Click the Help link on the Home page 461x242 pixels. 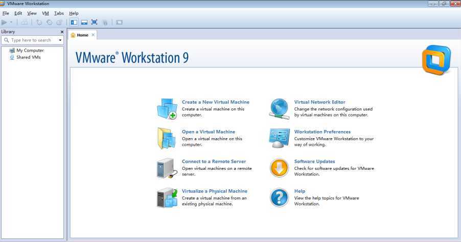(299, 191)
